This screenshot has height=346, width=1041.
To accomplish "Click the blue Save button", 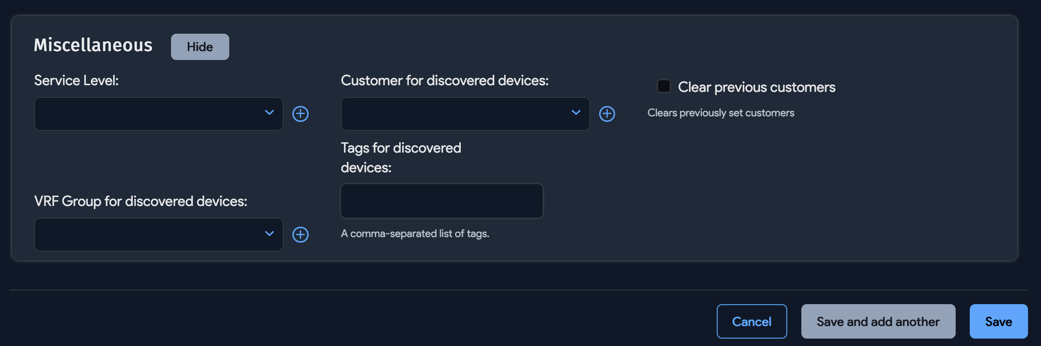I will [x=998, y=322].
